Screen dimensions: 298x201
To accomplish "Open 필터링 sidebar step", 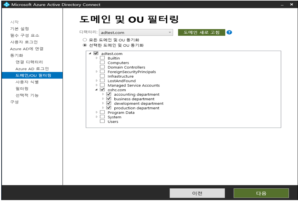I will coord(22,89).
